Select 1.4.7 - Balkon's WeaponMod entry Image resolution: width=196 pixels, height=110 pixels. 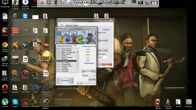tap(66, 52)
